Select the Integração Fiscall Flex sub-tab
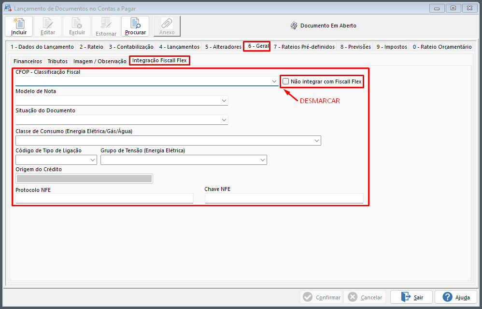This screenshot has width=482, height=309. [159, 60]
